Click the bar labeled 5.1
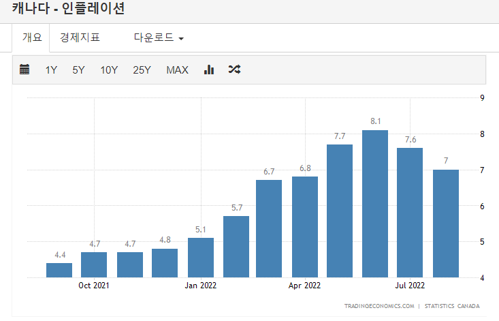 point(201,258)
